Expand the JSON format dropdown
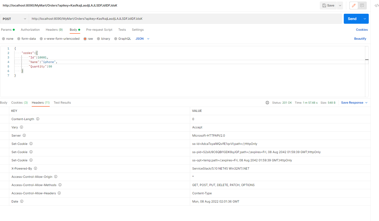Screen dimensions: 379x221 point(148,39)
